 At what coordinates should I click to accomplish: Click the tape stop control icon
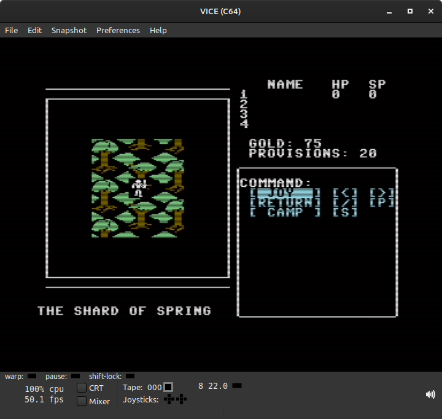[168, 387]
